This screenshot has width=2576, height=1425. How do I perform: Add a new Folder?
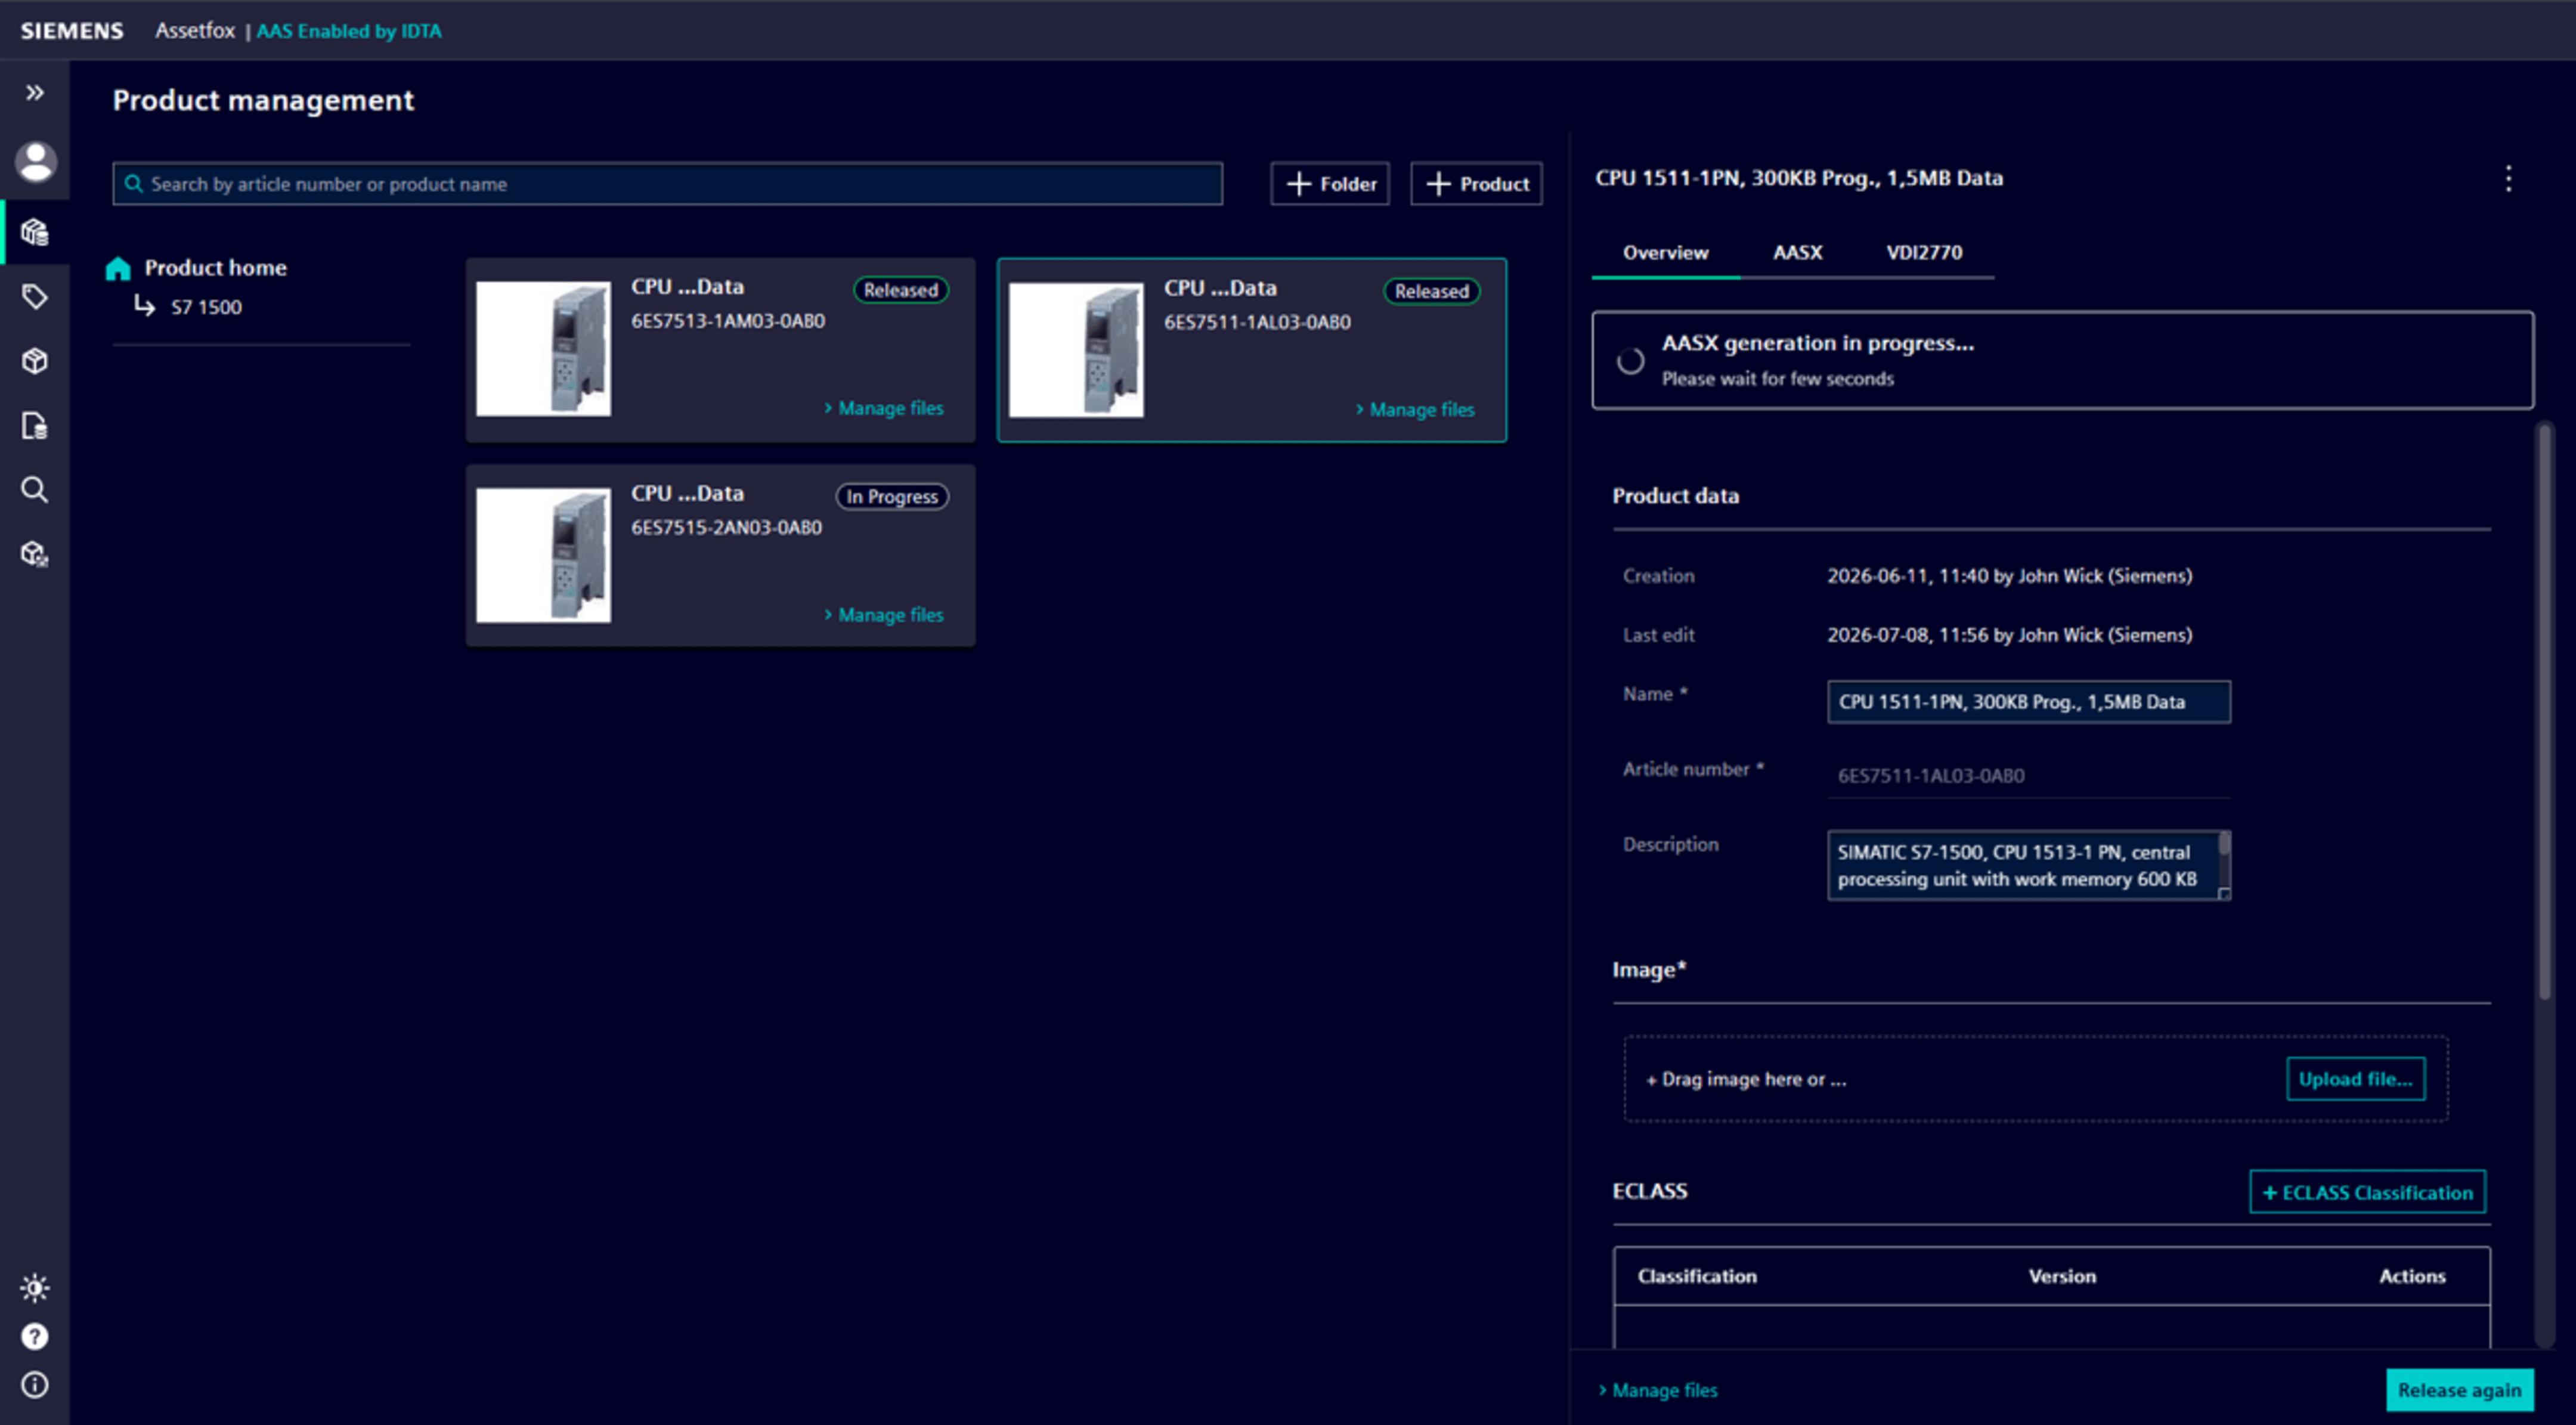(1330, 184)
